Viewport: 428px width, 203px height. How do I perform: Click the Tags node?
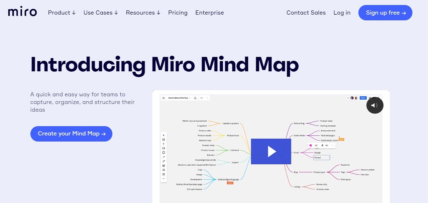pos(343,172)
